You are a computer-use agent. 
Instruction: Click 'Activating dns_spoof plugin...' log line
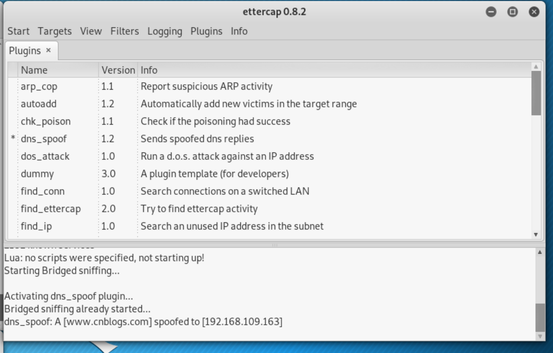pyautogui.click(x=69, y=296)
